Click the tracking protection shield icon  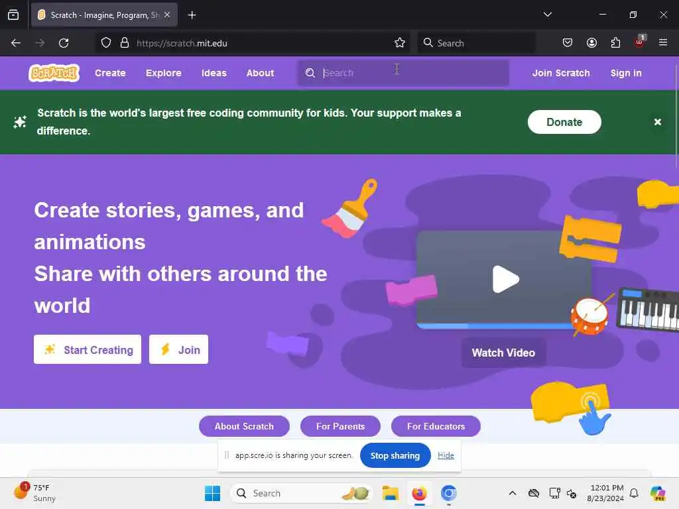point(106,43)
